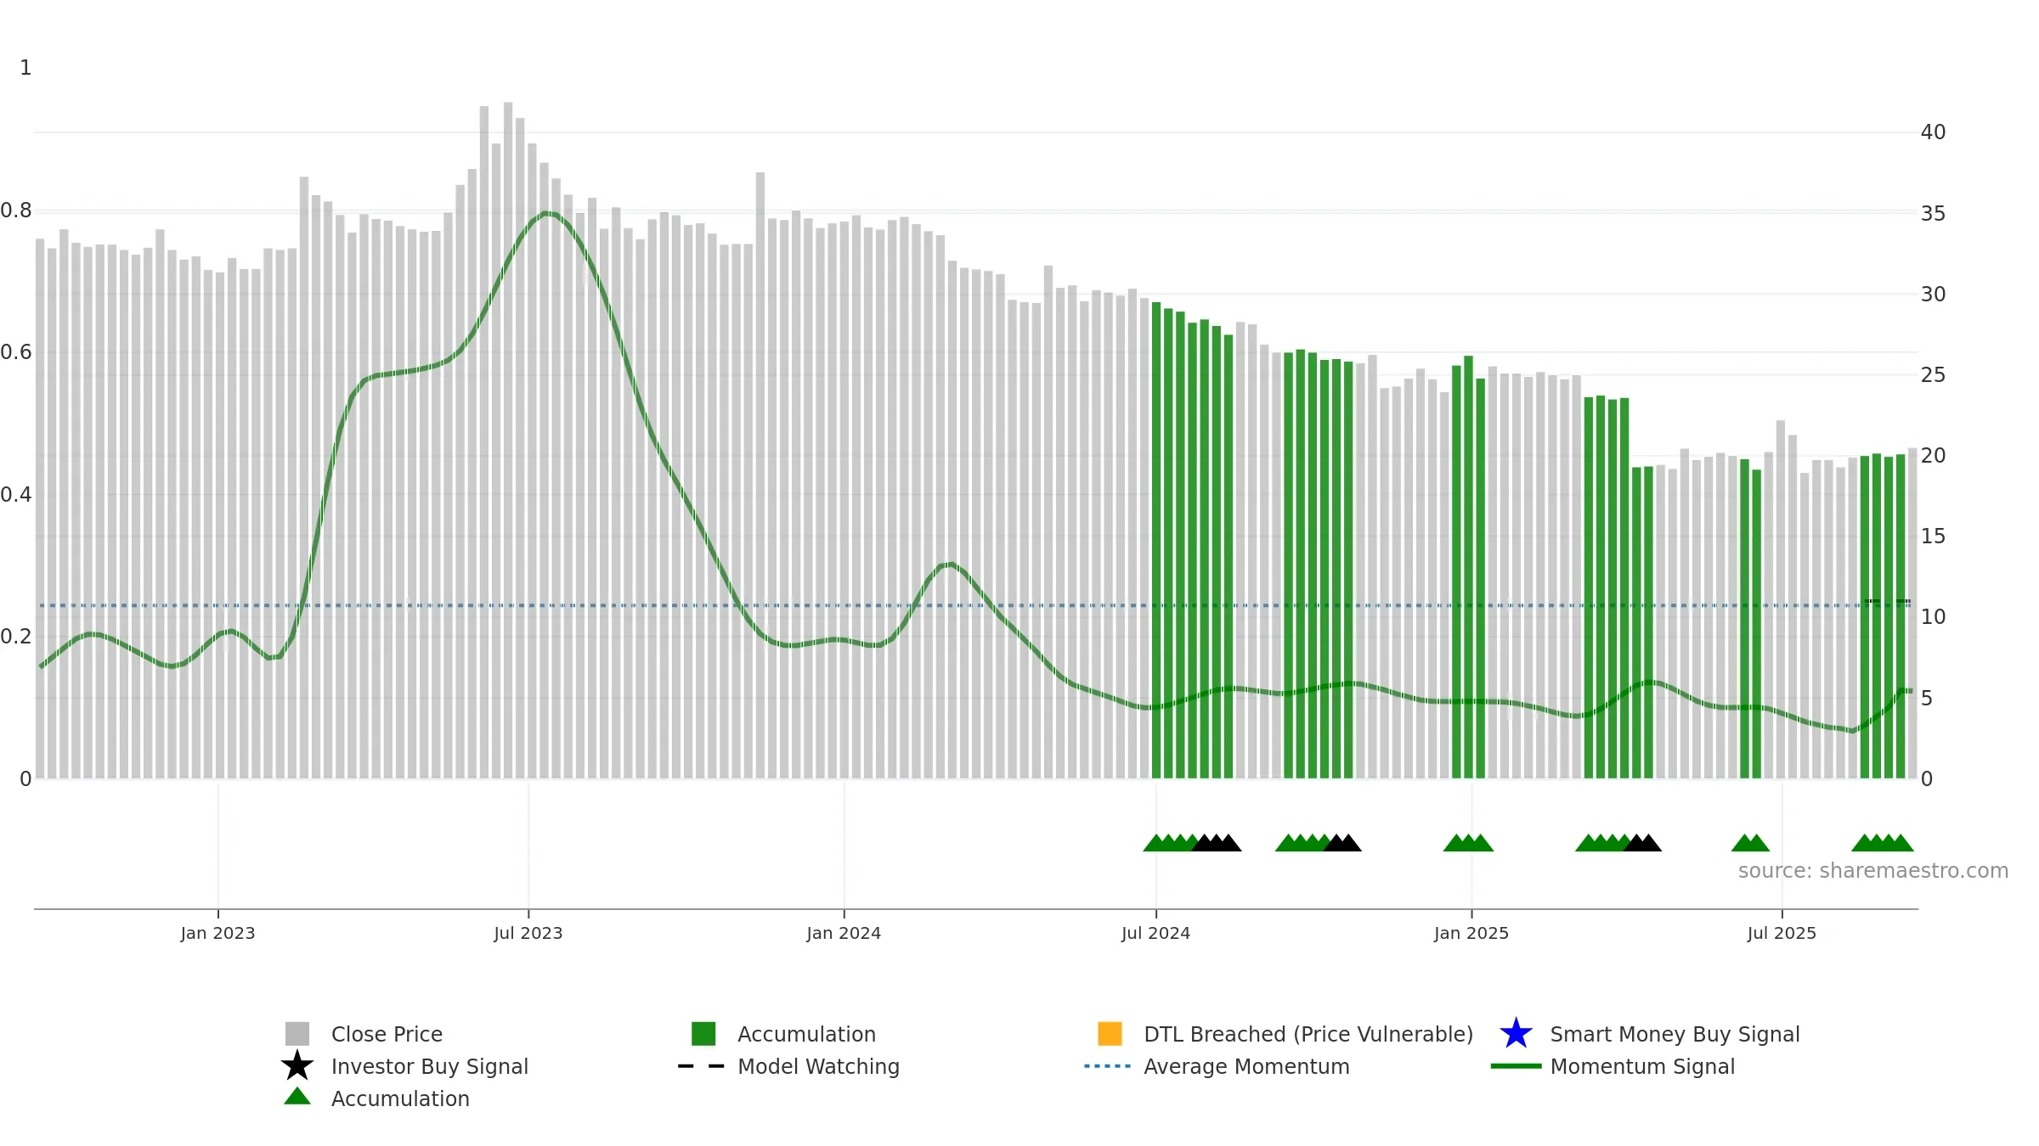The height and width of the screenshot is (1146, 2039).
Task: Toggle the Close Price legend label
Action: 387,1034
